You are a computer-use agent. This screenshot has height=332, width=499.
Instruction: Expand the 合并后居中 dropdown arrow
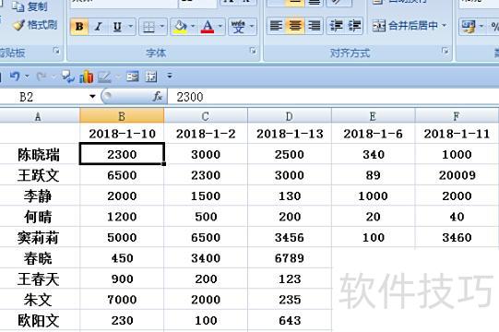(x=444, y=26)
